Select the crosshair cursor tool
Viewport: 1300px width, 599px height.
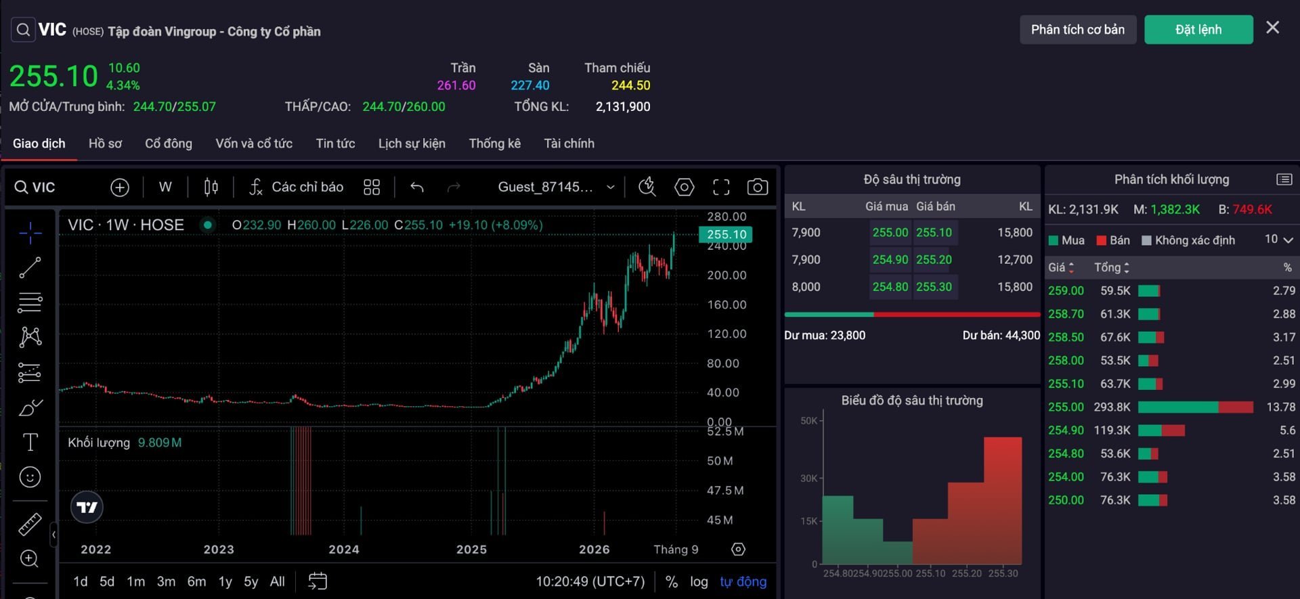(30, 233)
